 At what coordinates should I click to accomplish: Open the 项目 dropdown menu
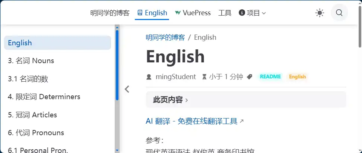tap(253, 13)
